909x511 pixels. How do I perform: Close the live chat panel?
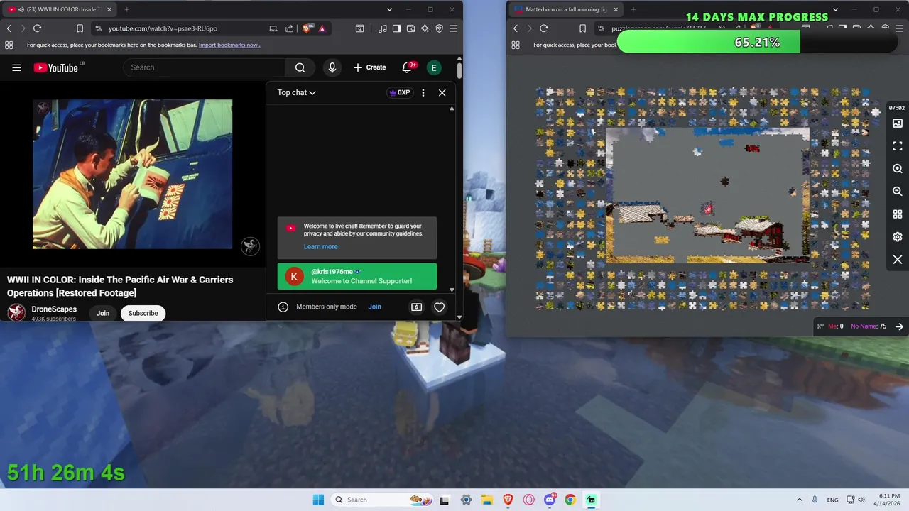[x=442, y=92]
